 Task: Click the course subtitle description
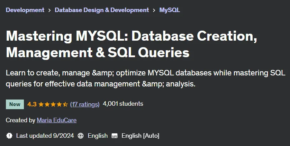point(145,78)
